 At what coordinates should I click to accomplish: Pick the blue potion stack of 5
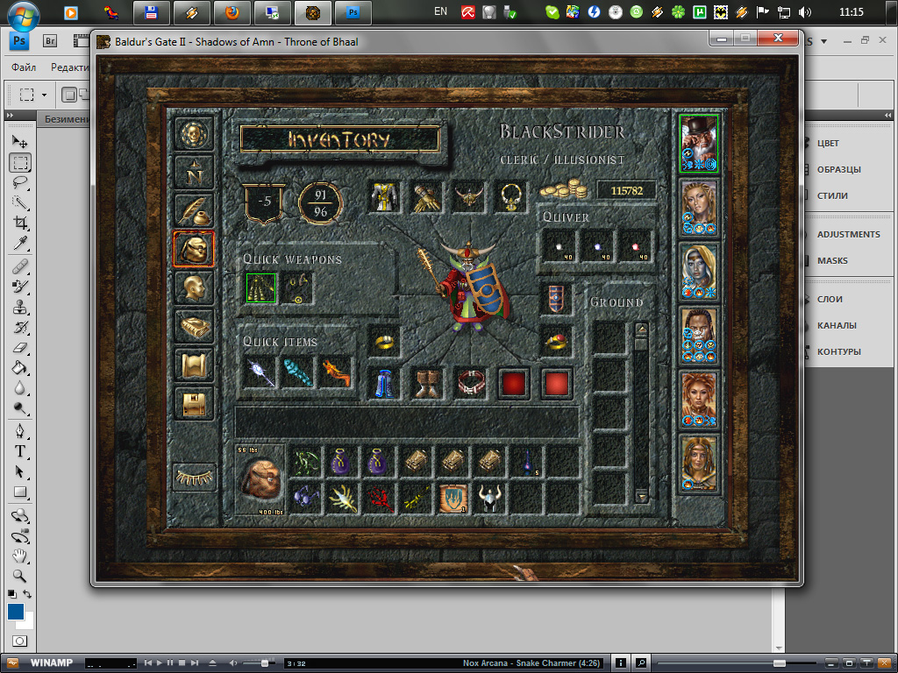pyautogui.click(x=526, y=462)
